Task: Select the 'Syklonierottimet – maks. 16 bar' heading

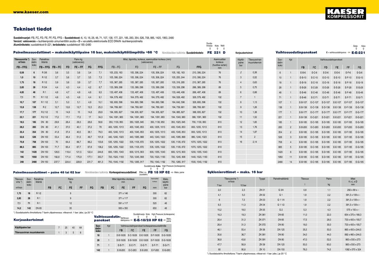Action: pyautogui.click(x=235, y=172)
